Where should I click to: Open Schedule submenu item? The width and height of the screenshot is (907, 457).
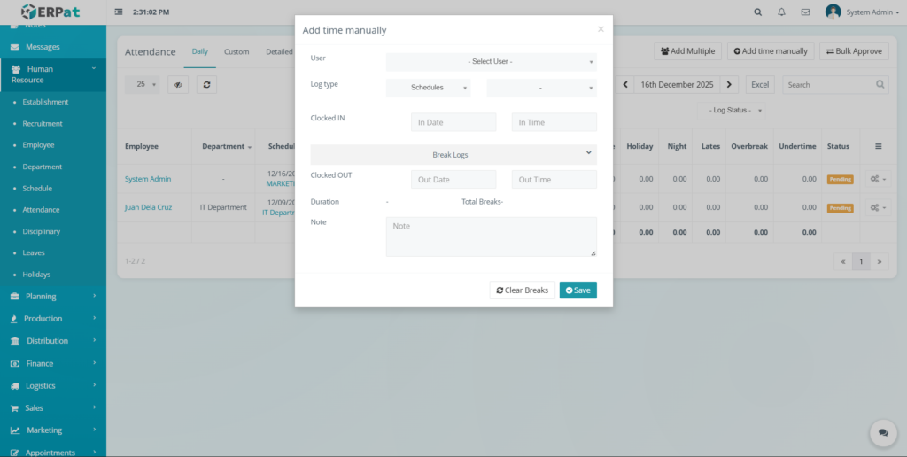pyautogui.click(x=37, y=189)
